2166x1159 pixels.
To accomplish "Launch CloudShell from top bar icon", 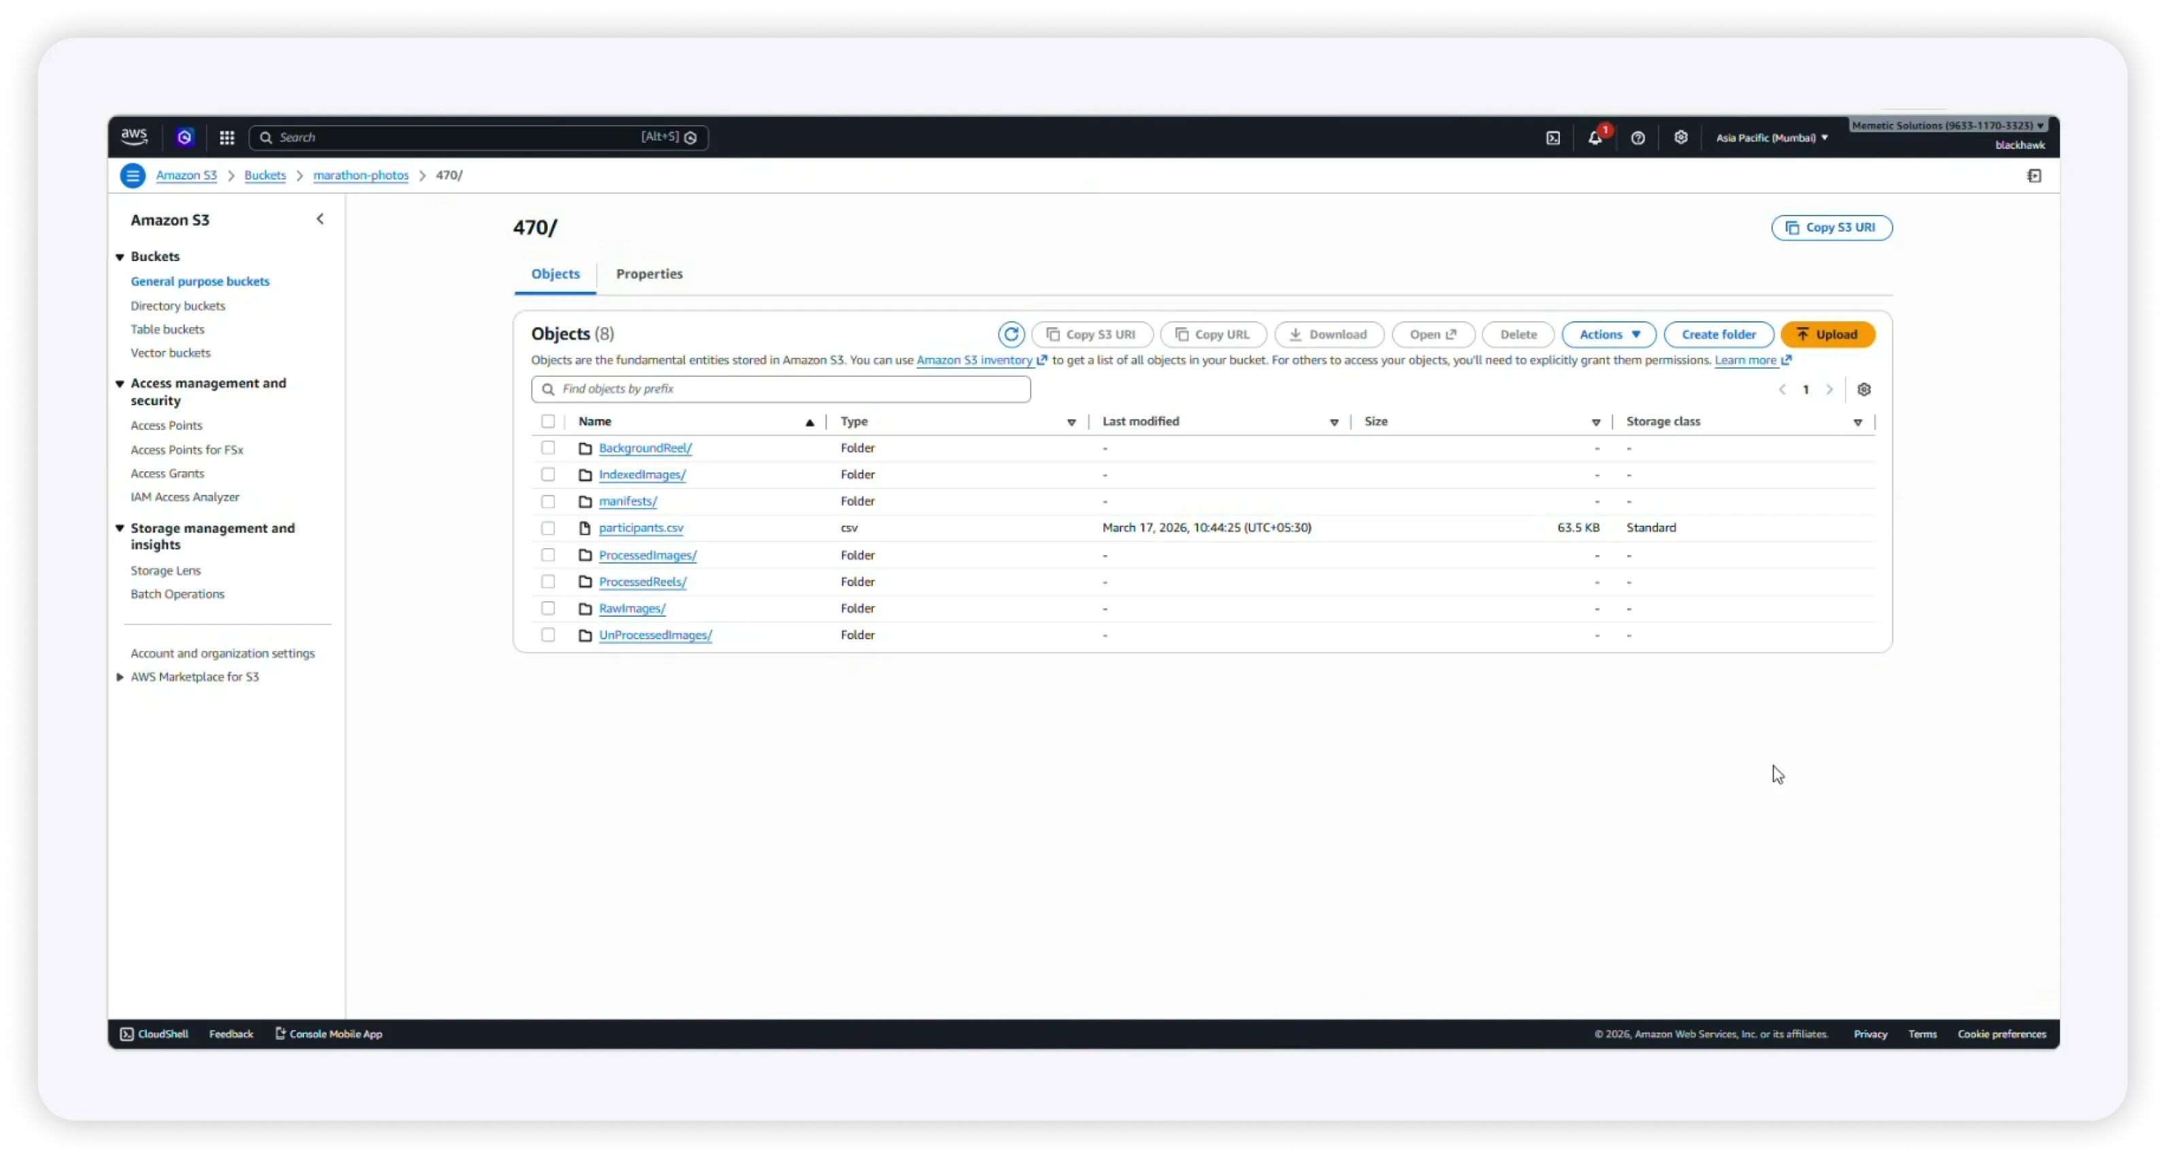I will coord(1553,138).
